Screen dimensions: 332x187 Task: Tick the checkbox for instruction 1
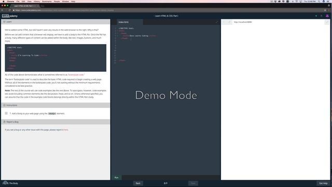6,113
